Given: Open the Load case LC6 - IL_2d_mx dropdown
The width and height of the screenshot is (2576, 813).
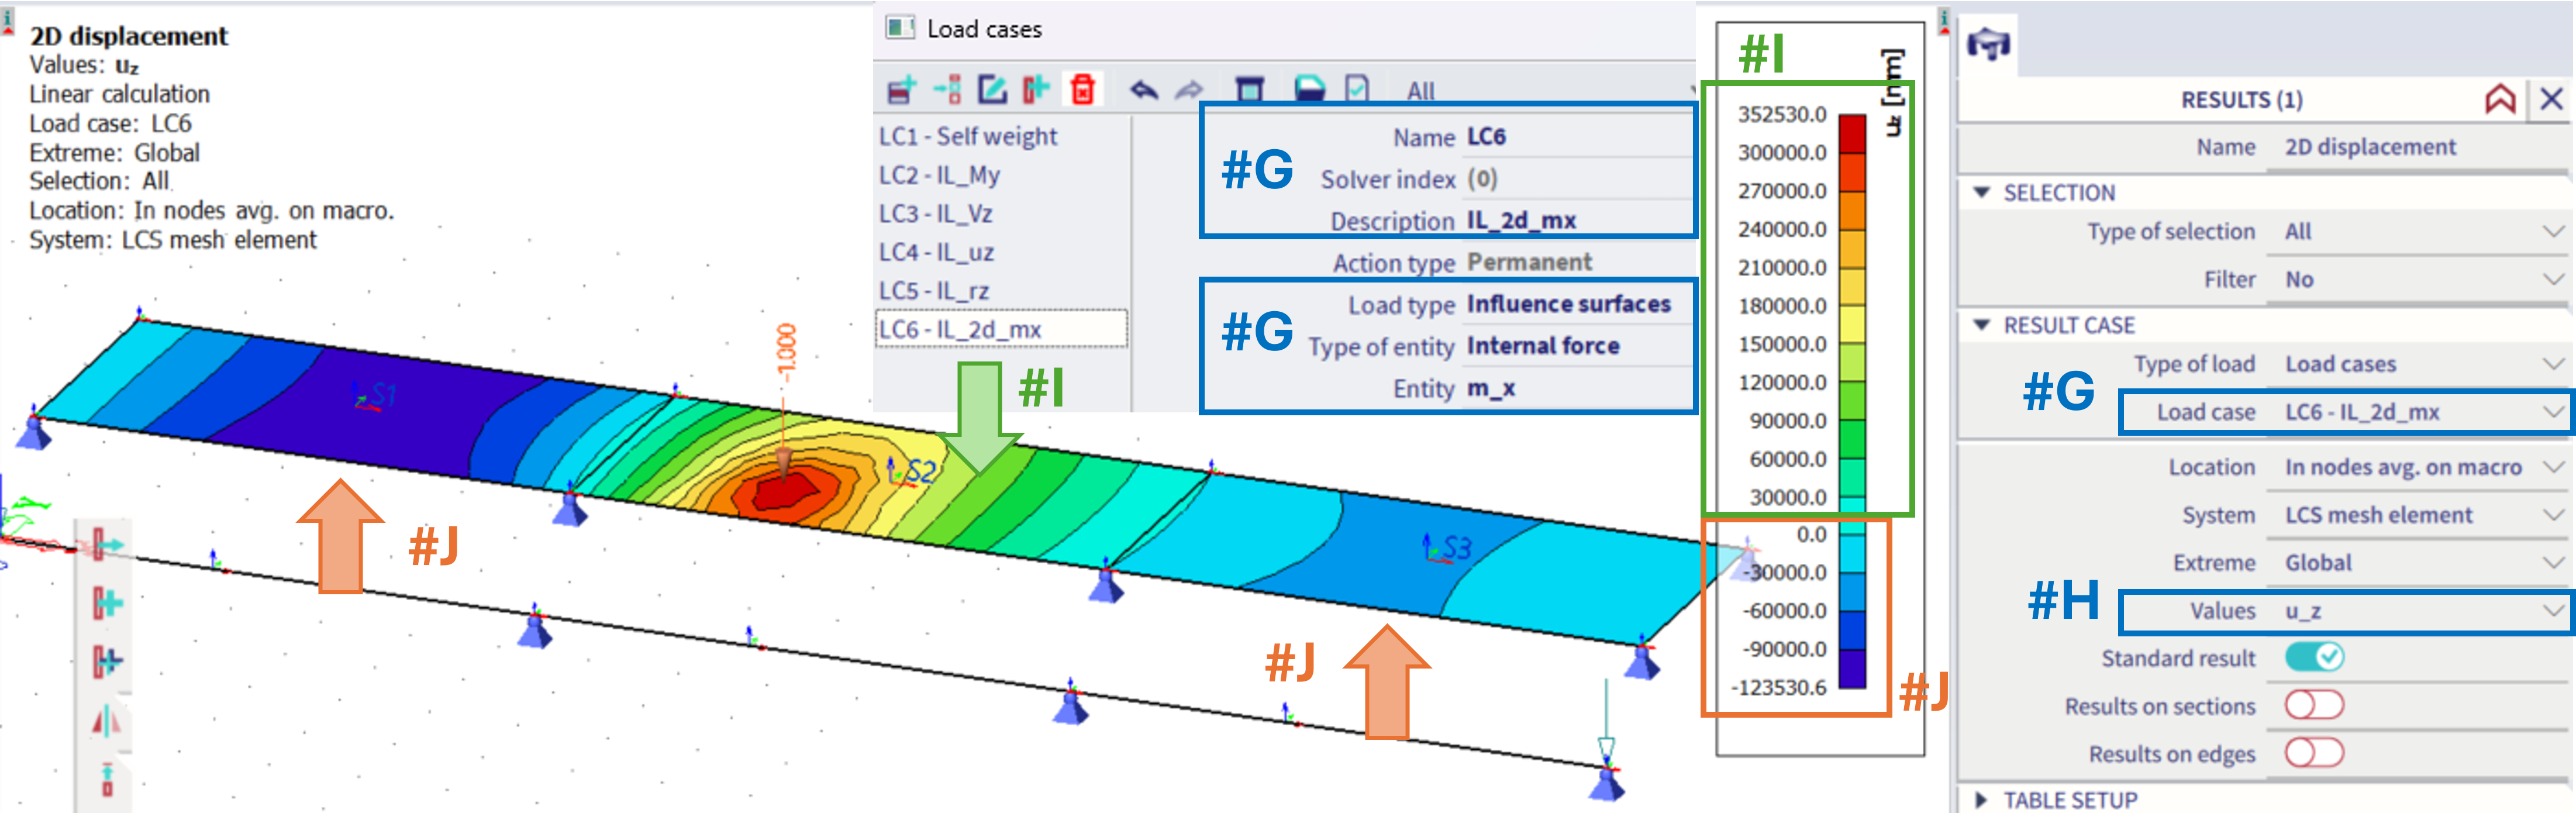Looking at the screenshot, I should [2420, 412].
